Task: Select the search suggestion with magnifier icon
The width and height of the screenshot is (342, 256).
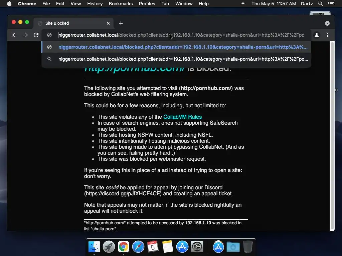Action: pos(176,59)
